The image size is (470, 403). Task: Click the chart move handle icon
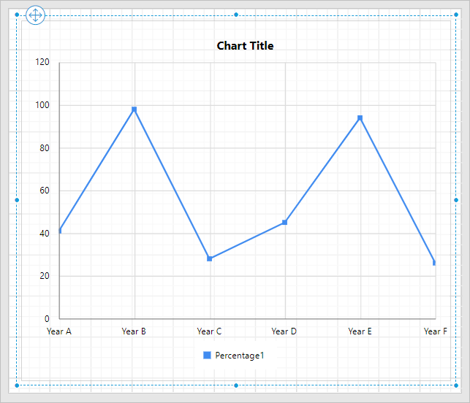35,15
